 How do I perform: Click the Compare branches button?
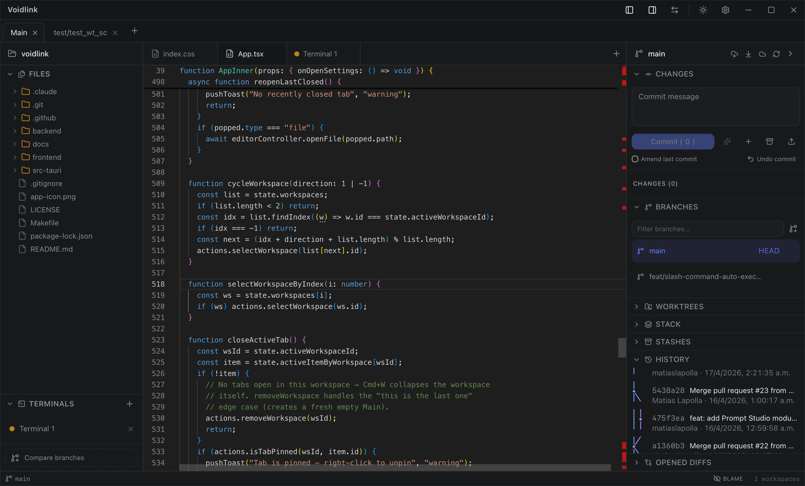[x=71, y=458]
